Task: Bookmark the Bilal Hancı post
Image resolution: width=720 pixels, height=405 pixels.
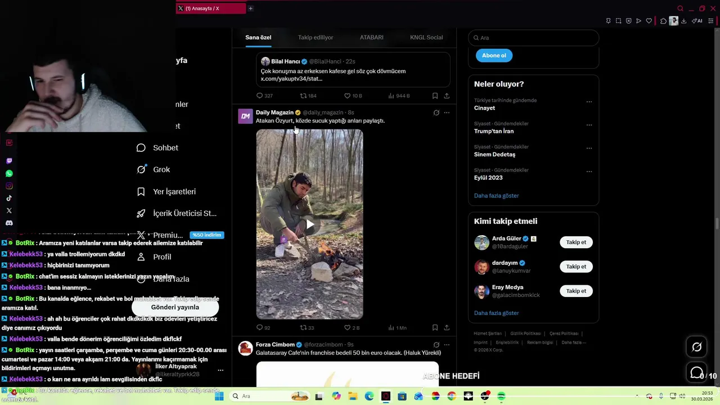Action: point(435,96)
